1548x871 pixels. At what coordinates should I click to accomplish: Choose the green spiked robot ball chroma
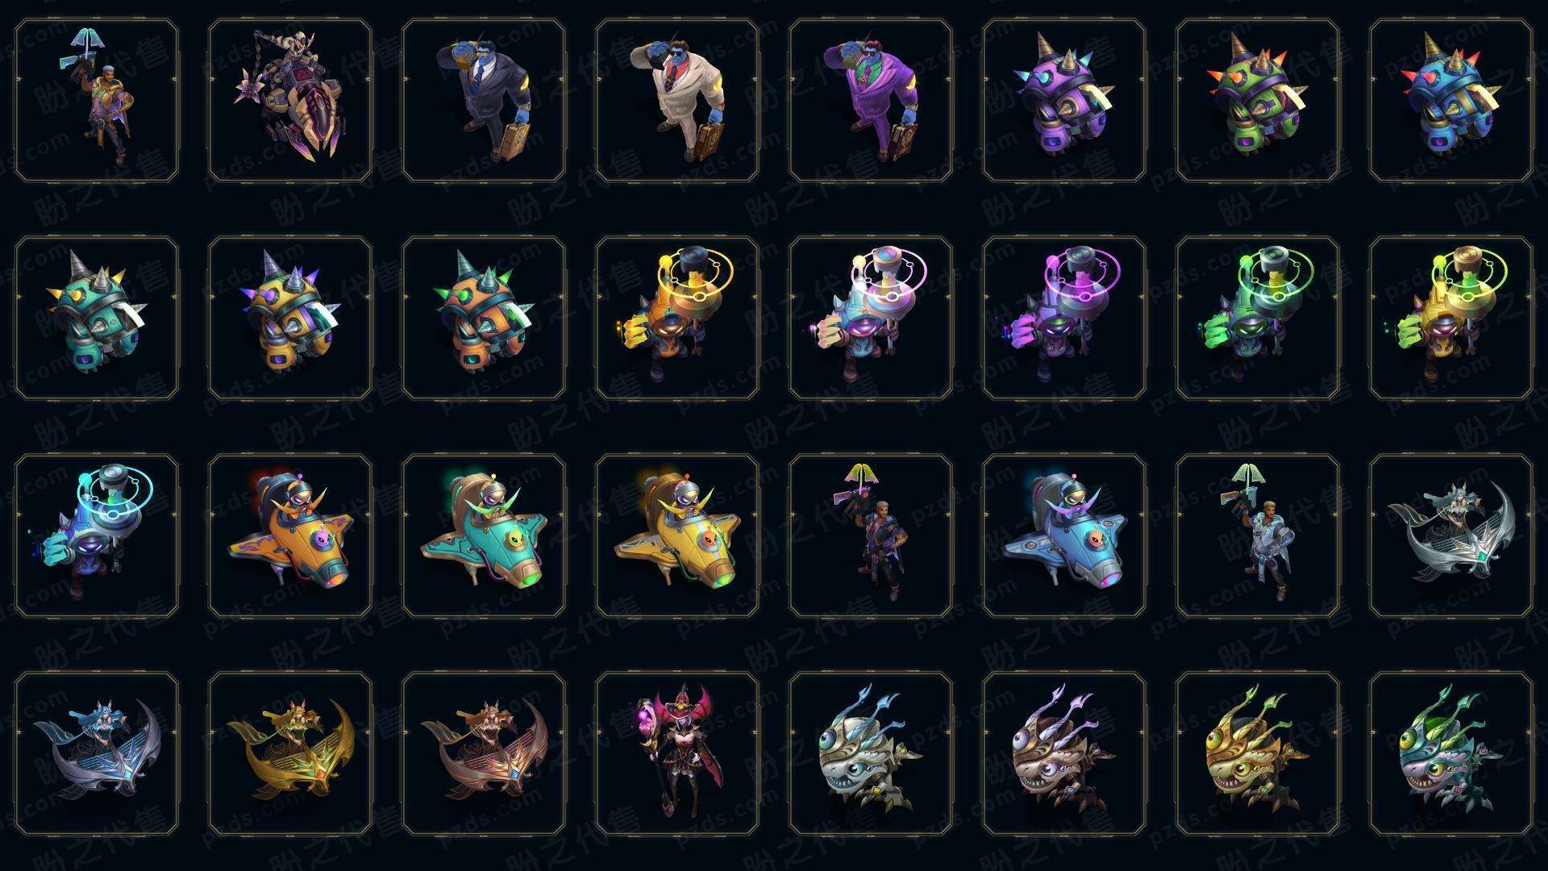pyautogui.click(x=1257, y=101)
